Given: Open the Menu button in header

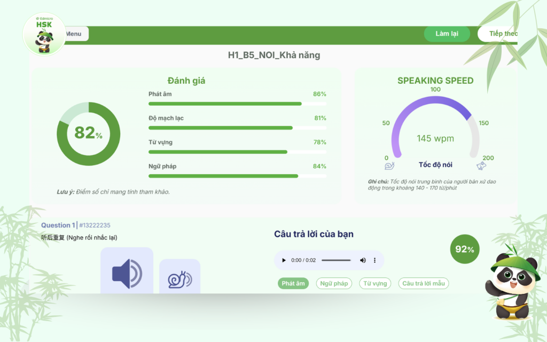Looking at the screenshot, I should [74, 34].
